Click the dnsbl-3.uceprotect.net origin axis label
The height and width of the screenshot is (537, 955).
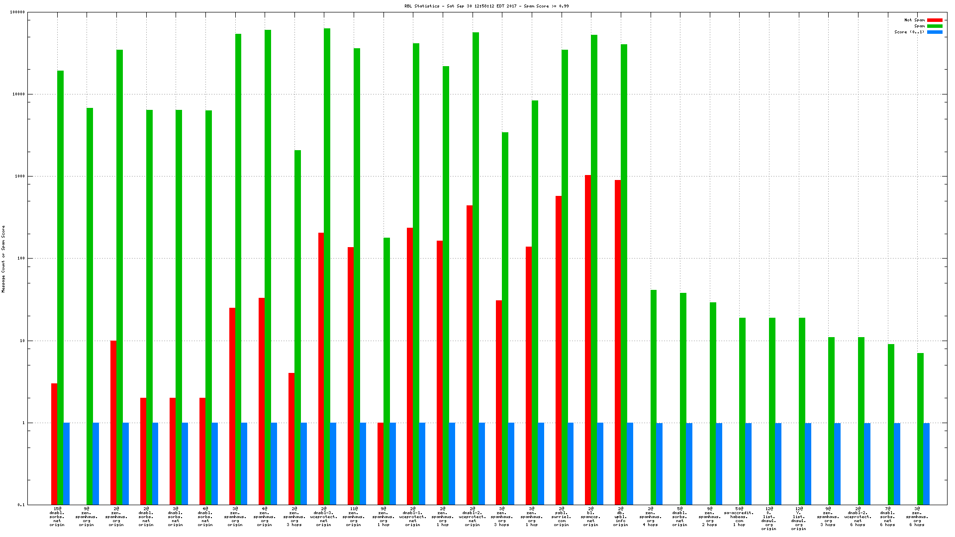click(x=324, y=517)
